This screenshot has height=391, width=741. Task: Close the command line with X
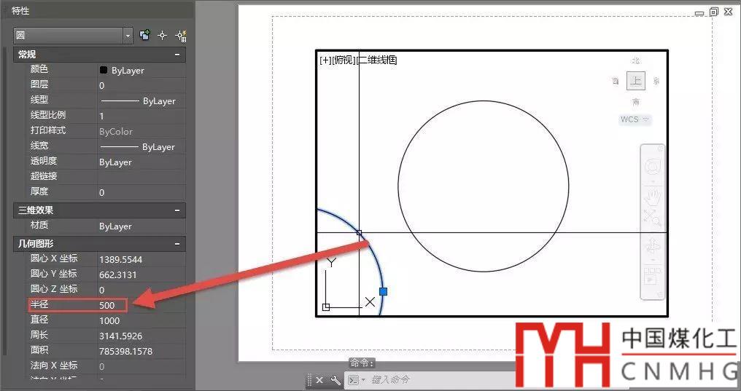[x=319, y=380]
